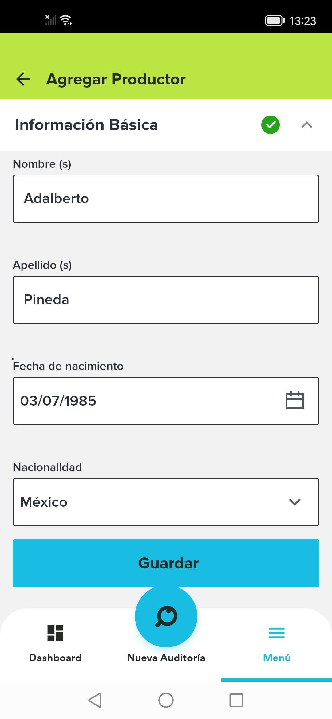Tap Android home circle button
The image size is (332, 719).
166,700
